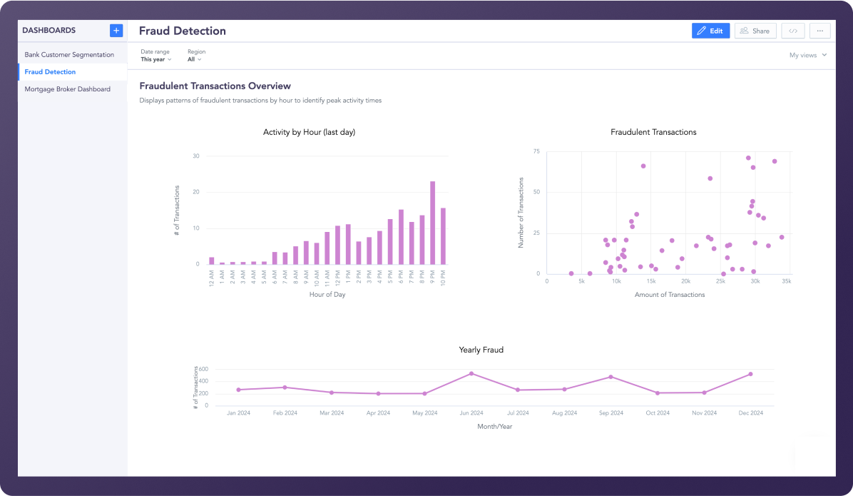Click the DASHBOARDS panel header
Viewport: 853px width, 496px height.
pyautogui.click(x=50, y=30)
